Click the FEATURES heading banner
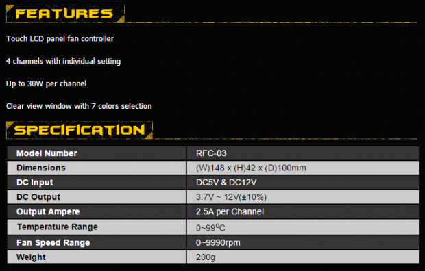 [65, 14]
